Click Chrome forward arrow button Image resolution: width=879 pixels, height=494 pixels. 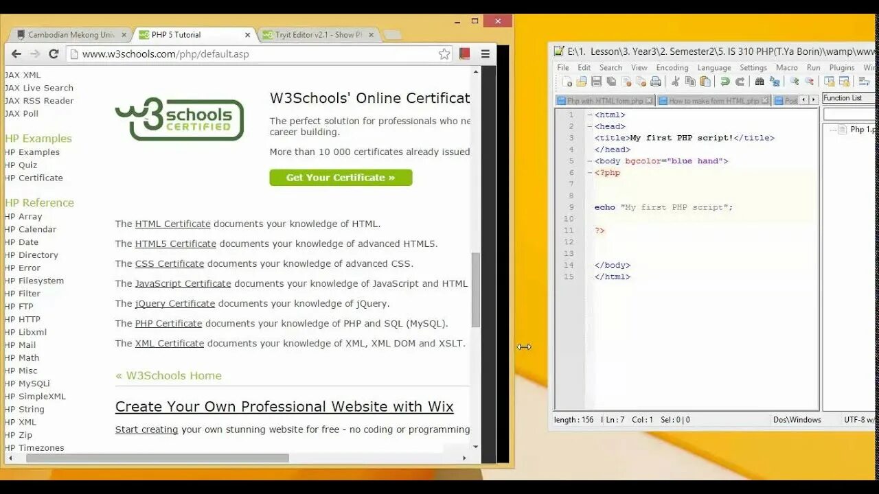click(35, 54)
